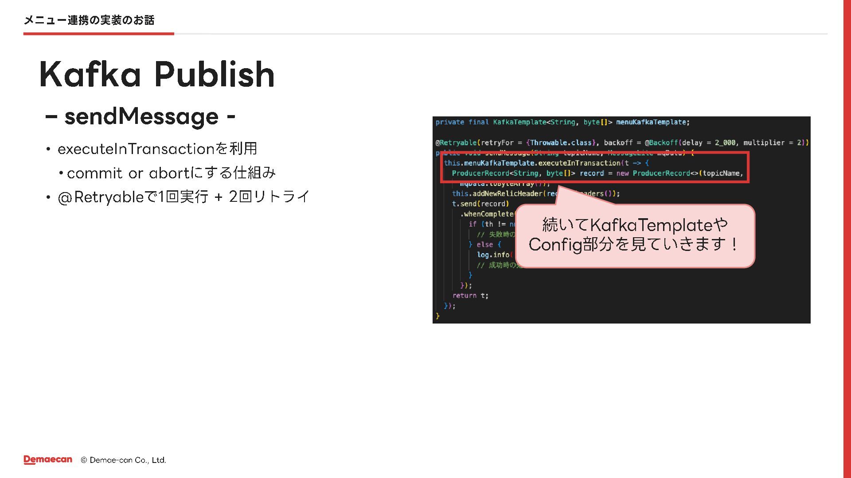Click the "t.send(record)" code line
The height and width of the screenshot is (478, 851).
click(x=480, y=204)
